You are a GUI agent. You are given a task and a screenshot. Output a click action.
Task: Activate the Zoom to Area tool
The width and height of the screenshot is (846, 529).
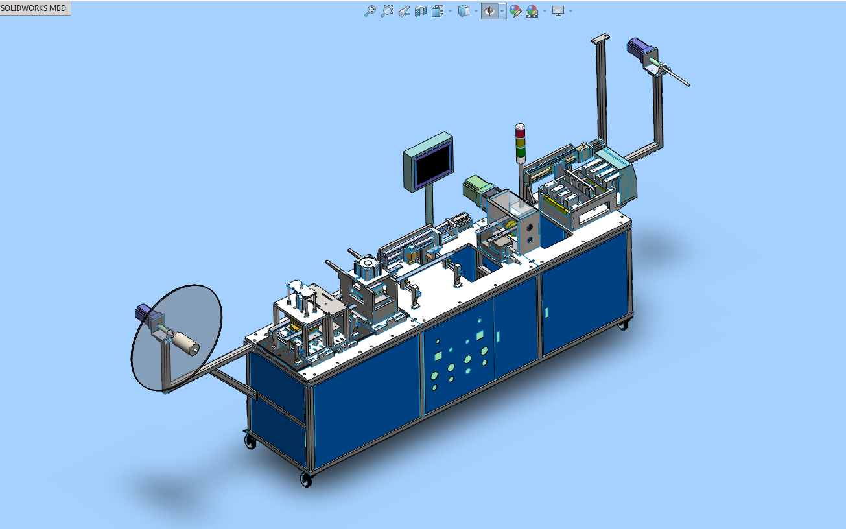387,11
